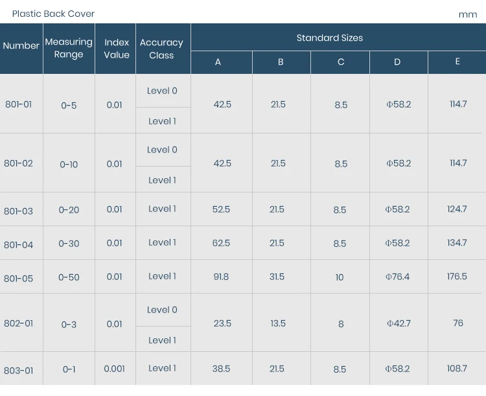The image size is (486, 396).
Task: Select model number 801-01
Action: (x=18, y=104)
